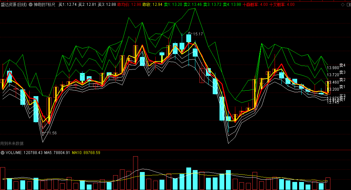This screenshot has width=351, height=190.
Task: Click the 卖2: 13.46 readout in header
Action: click(192, 5)
